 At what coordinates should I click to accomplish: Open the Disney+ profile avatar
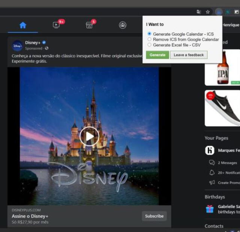(x=17, y=46)
